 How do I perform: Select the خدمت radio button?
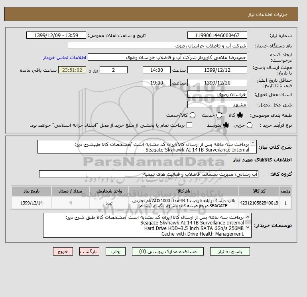(x=219, y=115)
